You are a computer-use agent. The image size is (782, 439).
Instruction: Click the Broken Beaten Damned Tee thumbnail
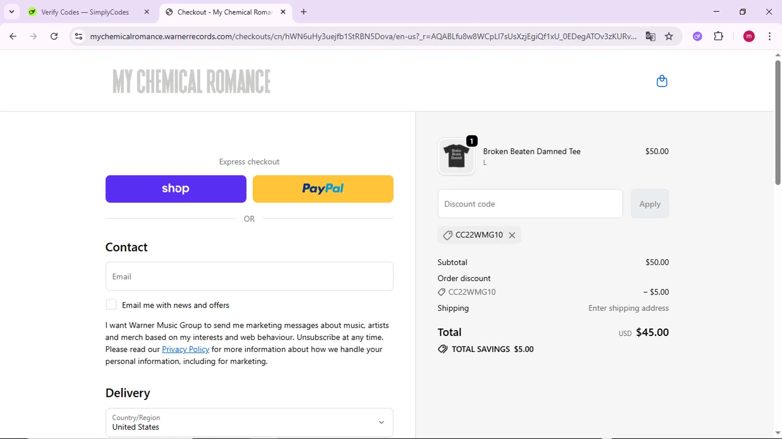[x=456, y=156]
